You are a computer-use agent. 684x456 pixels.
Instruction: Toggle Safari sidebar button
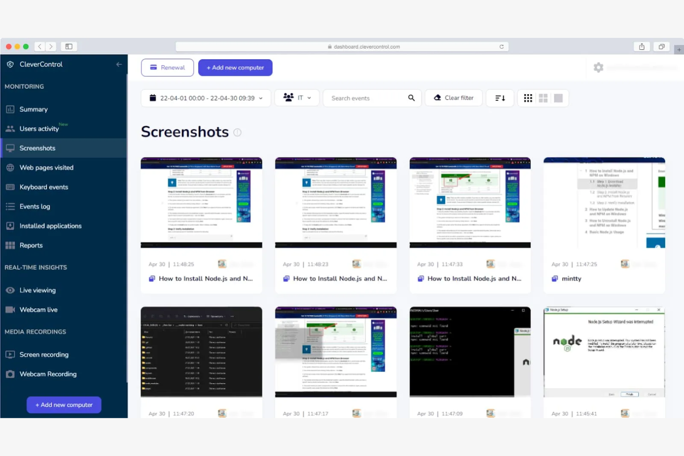69,46
